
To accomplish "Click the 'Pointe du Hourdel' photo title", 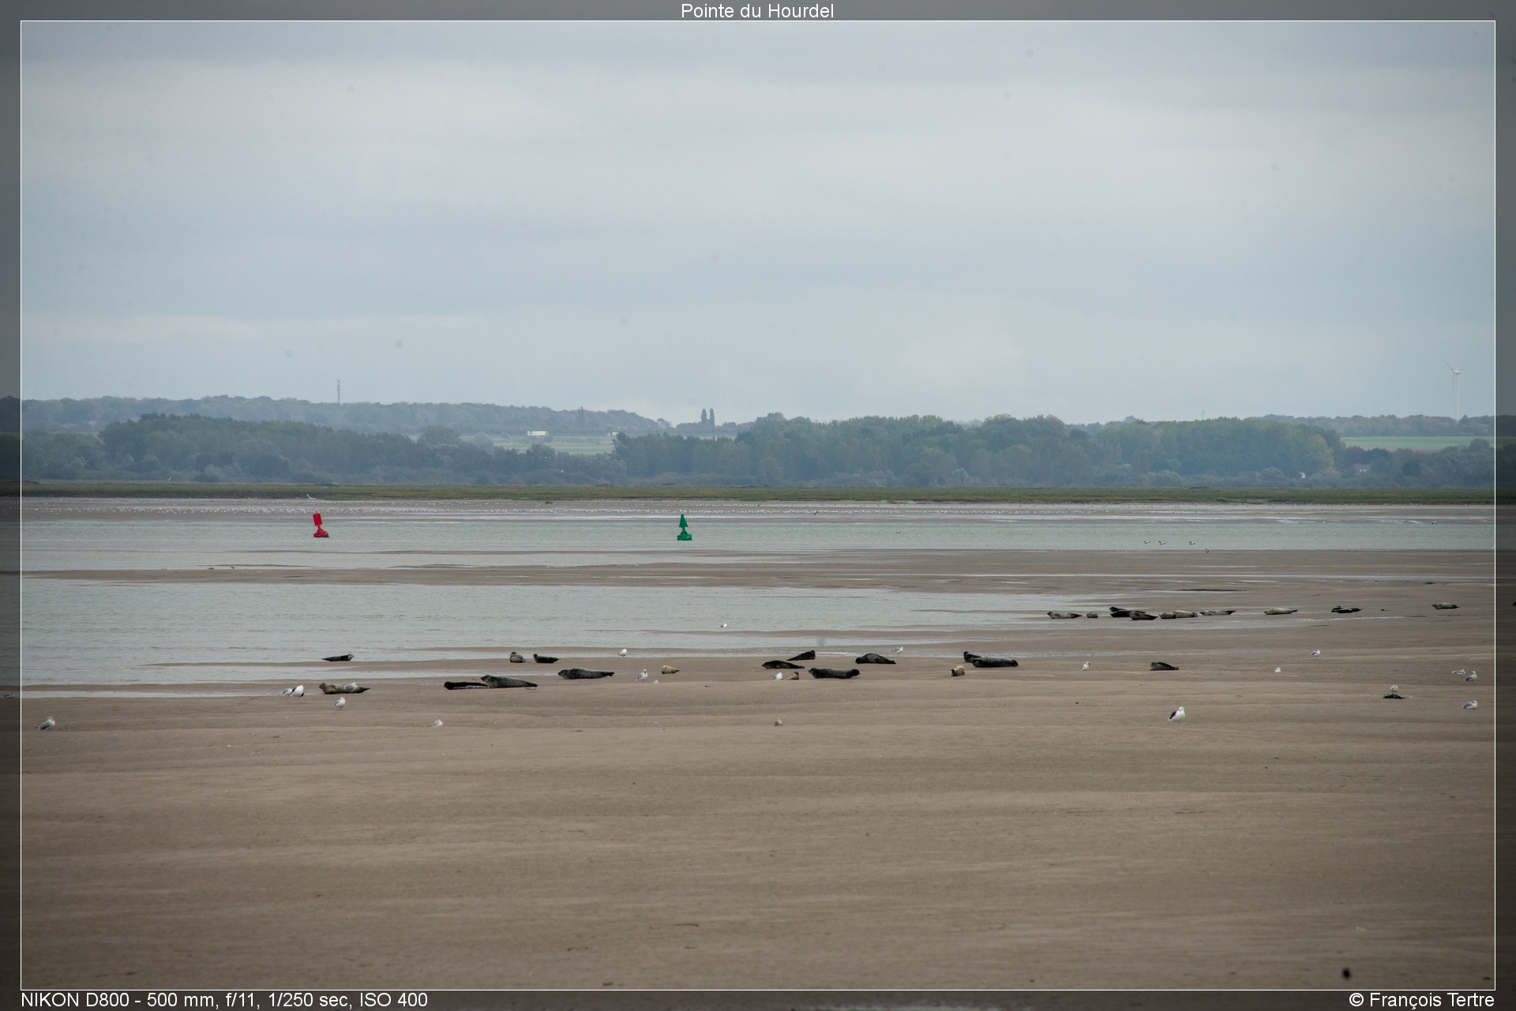I will (757, 11).
